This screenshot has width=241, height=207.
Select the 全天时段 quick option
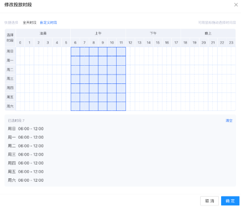click(x=29, y=23)
